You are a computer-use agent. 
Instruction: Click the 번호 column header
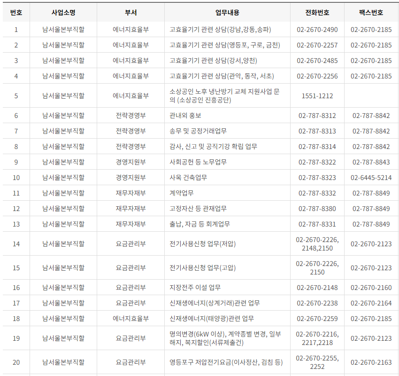pos(15,13)
